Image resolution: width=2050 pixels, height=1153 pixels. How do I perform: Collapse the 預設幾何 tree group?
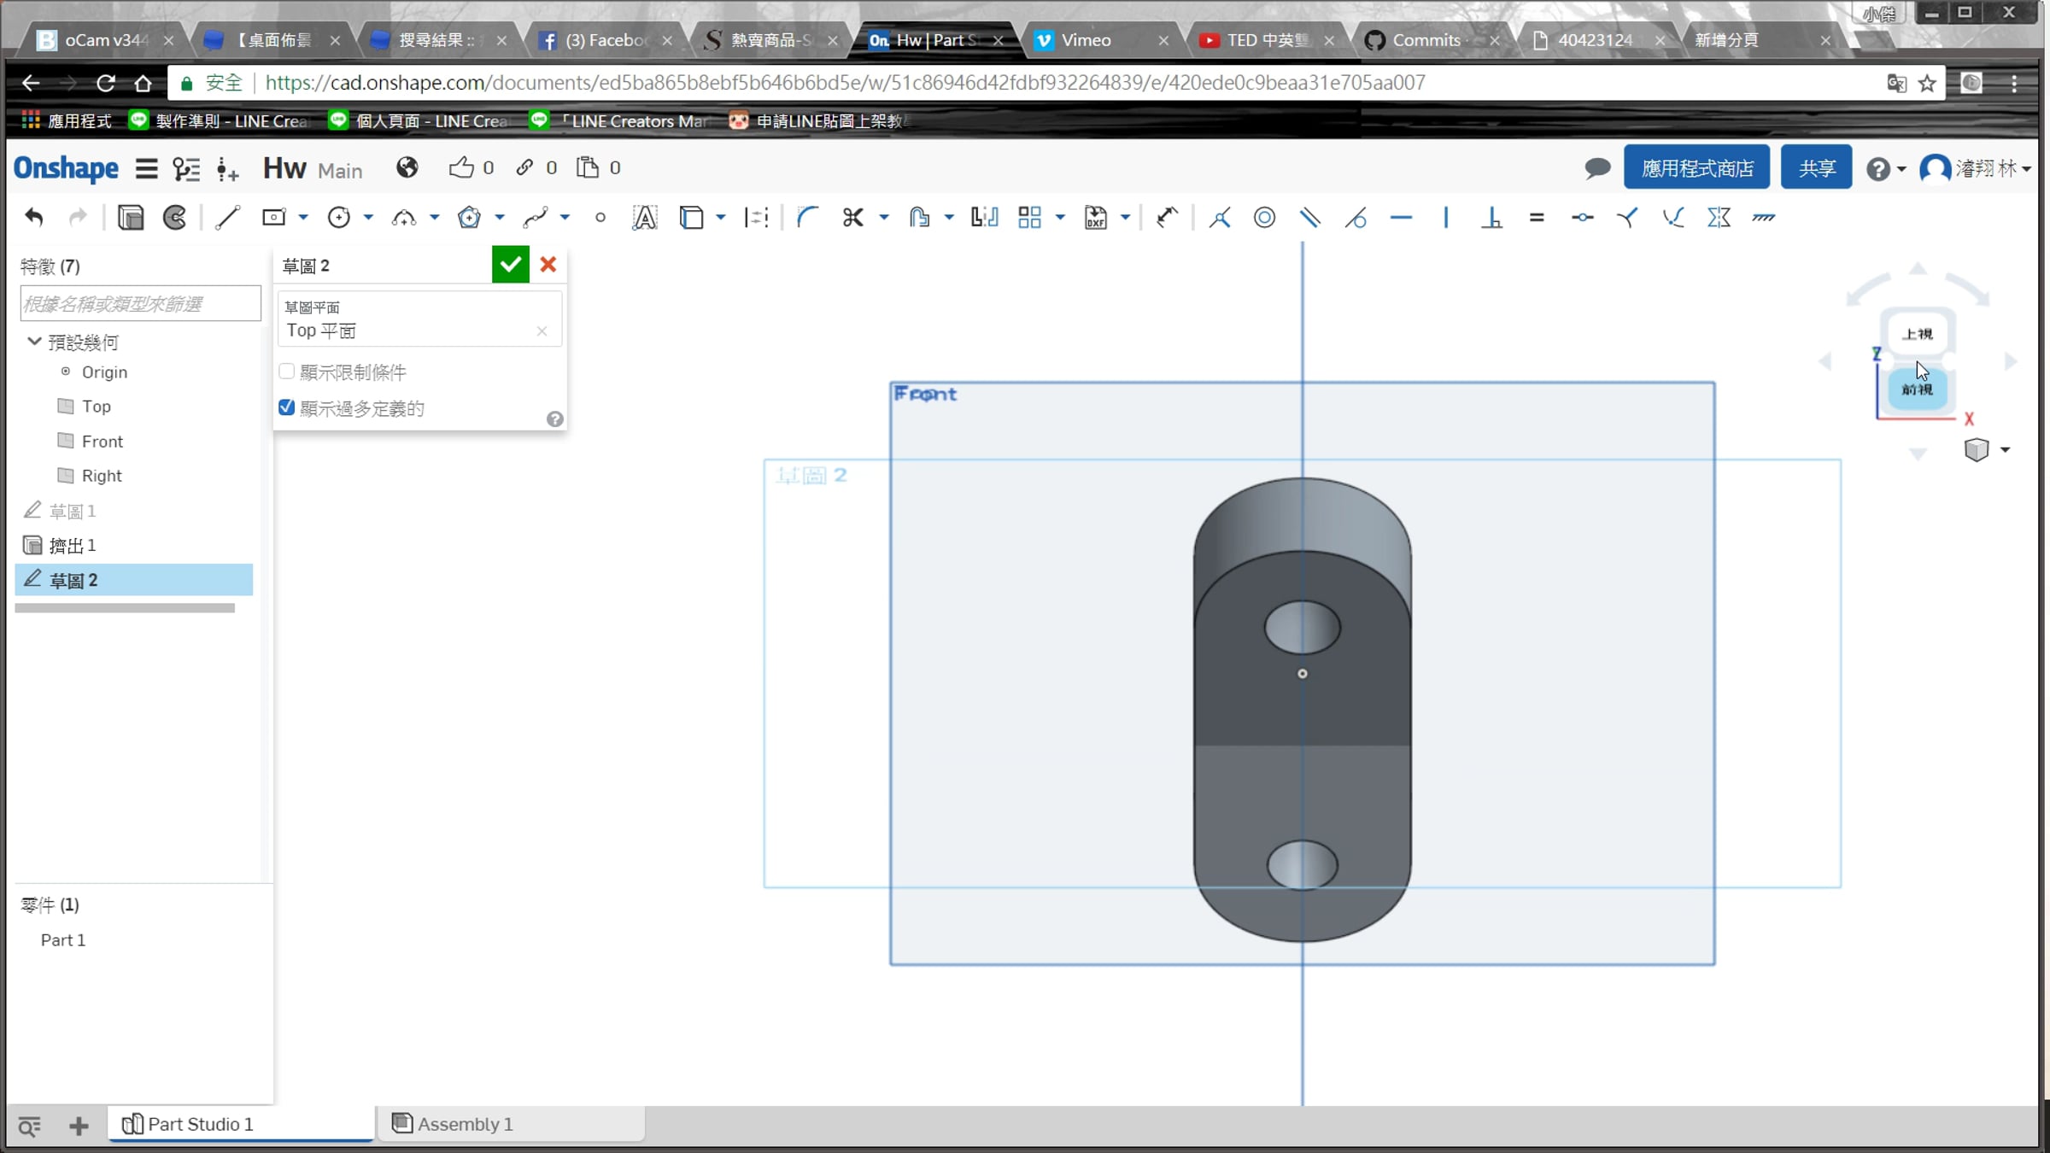tap(34, 342)
